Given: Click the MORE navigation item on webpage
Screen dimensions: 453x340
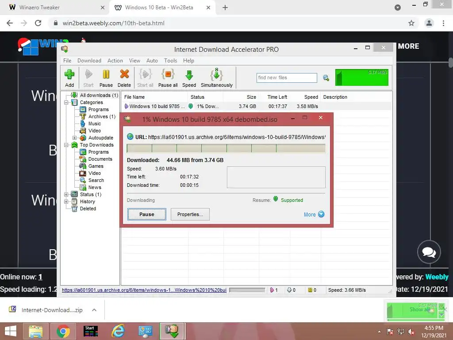Looking at the screenshot, I should click(408, 46).
